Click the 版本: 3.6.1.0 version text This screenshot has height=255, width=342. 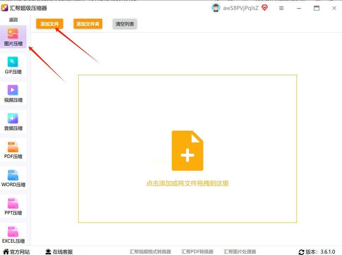coord(320,252)
